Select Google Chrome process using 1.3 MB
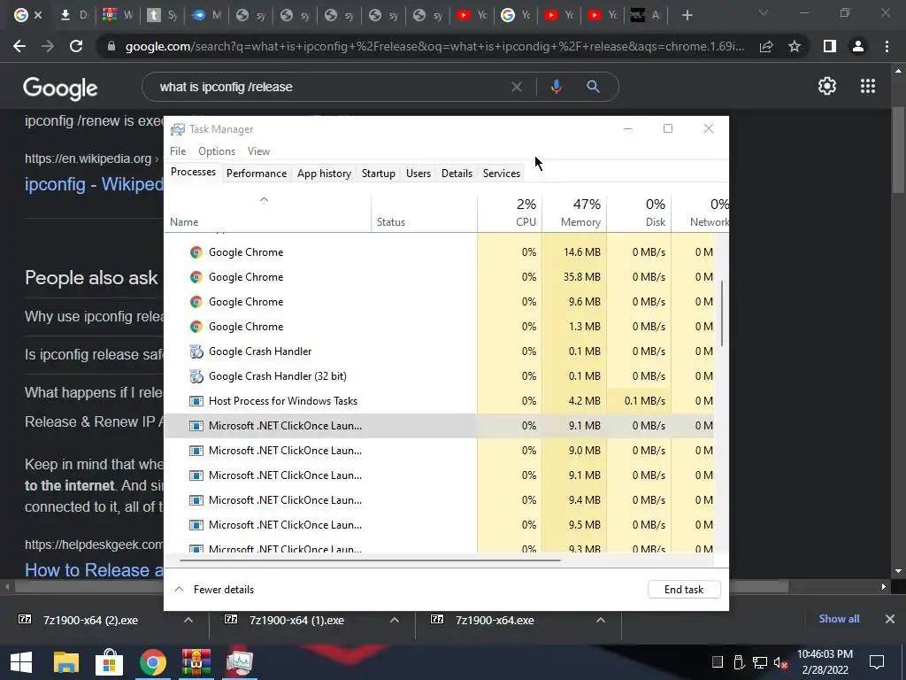The height and width of the screenshot is (680, 906). 439,327
